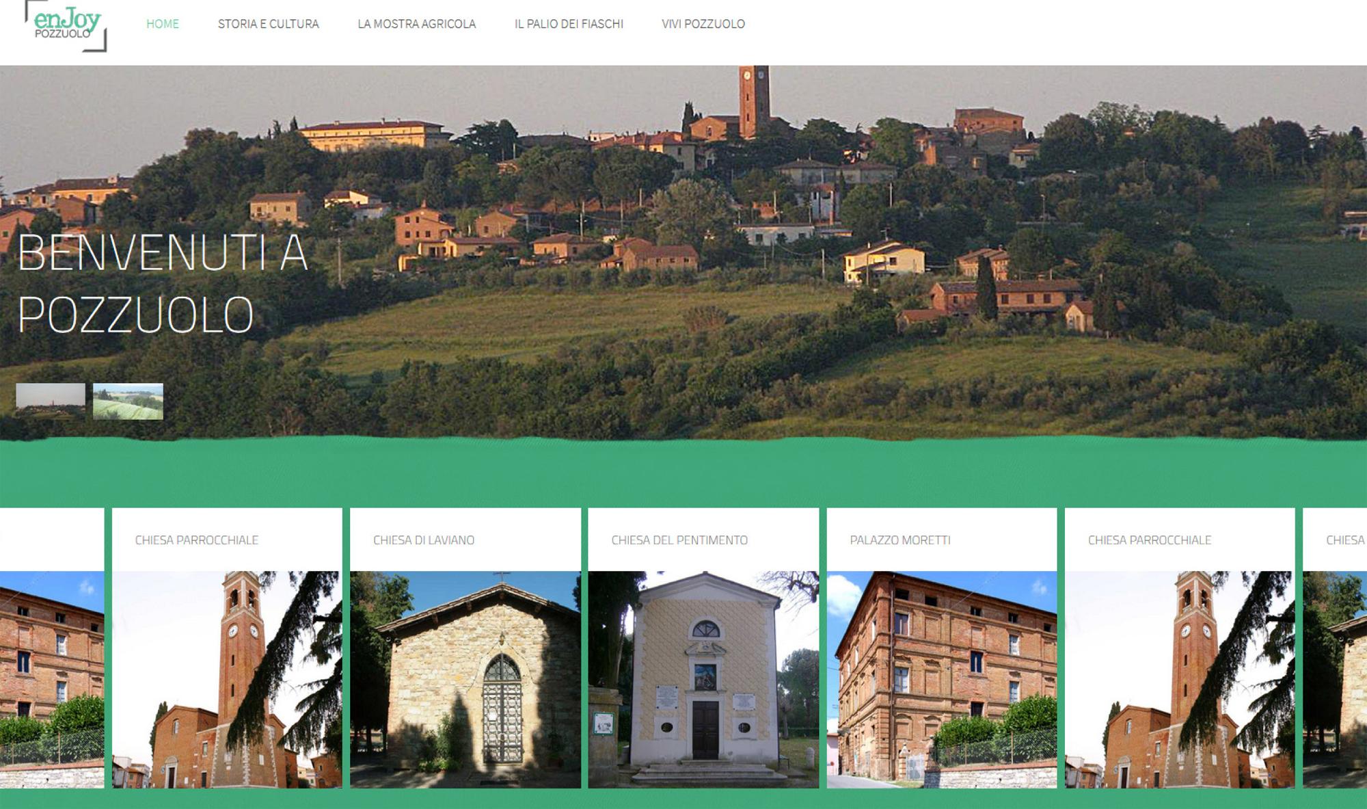View second Chiesa Parrocchiale photo on the right

tap(1180, 679)
